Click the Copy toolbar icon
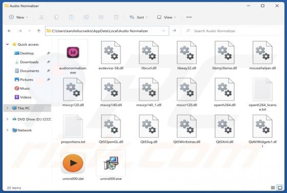Image resolution: width=287 pixels, height=193 pixels. point(56,17)
